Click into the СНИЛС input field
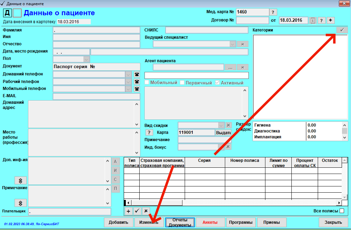The image size is (351, 230). point(207,30)
